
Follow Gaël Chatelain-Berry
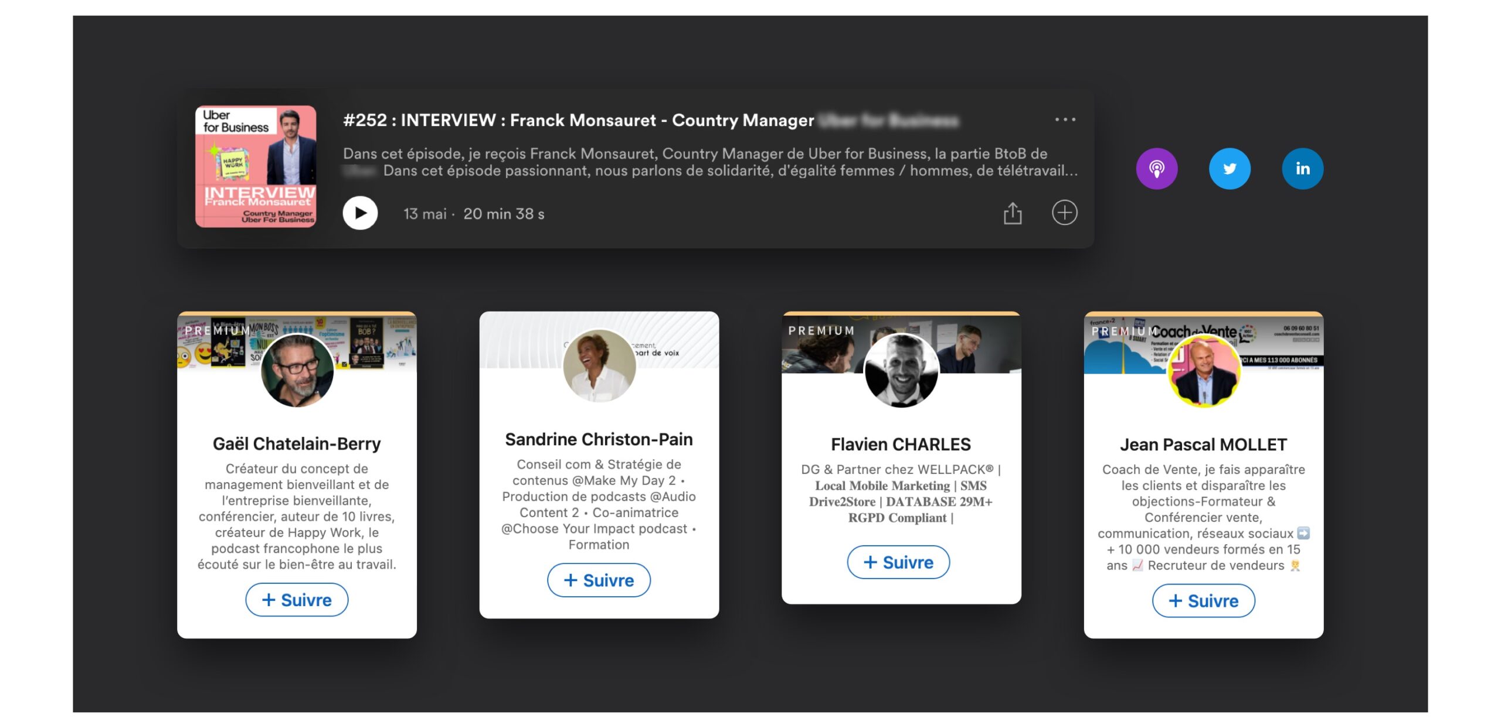pos(297,600)
